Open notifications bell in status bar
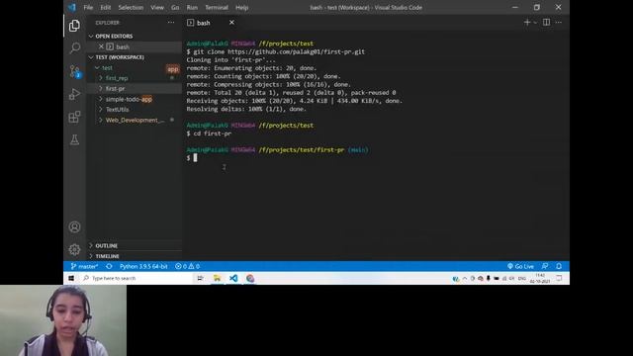 (x=559, y=266)
